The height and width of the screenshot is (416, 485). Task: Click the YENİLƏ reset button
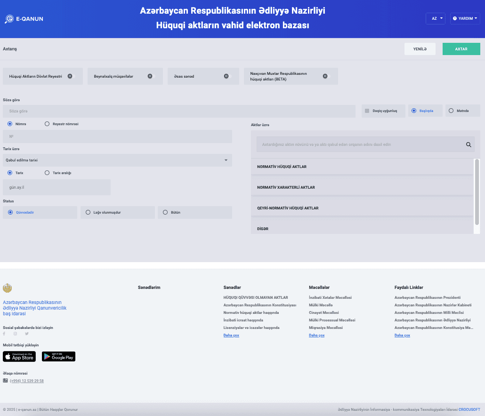point(420,49)
